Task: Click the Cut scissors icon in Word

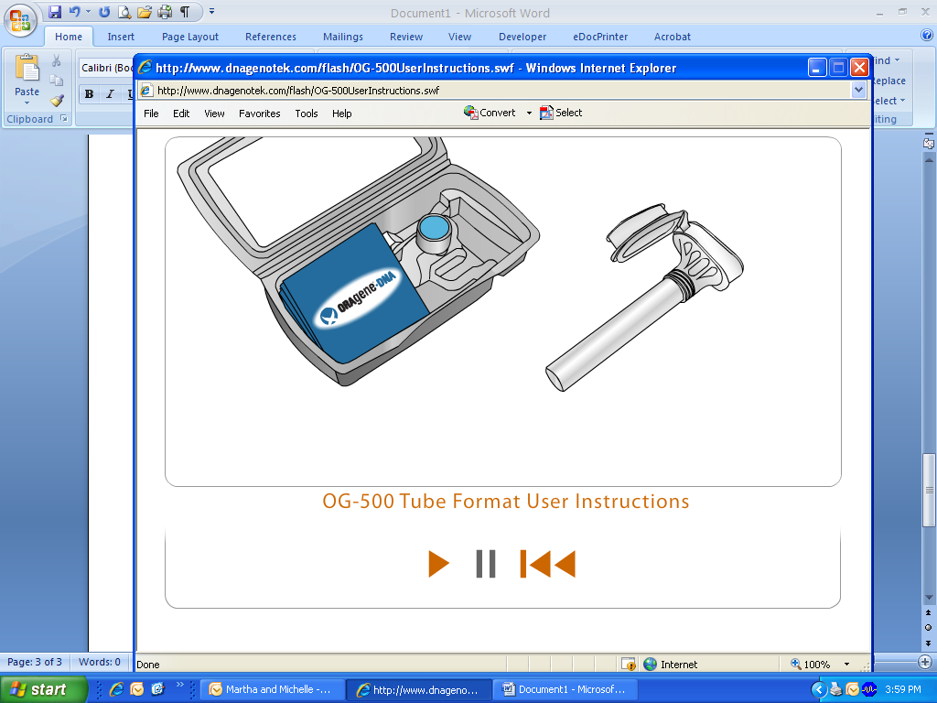Action: [x=56, y=60]
